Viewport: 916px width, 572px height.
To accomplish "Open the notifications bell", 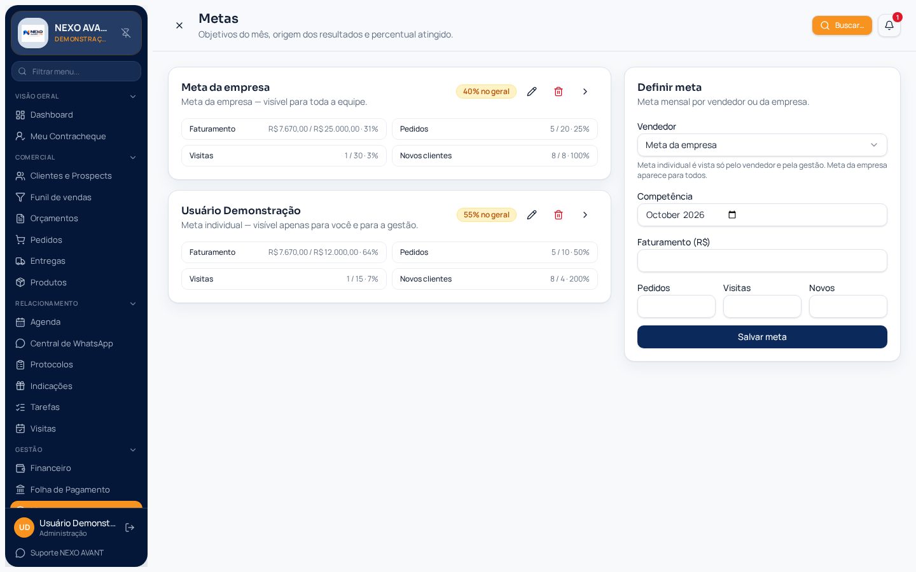I will point(889,25).
